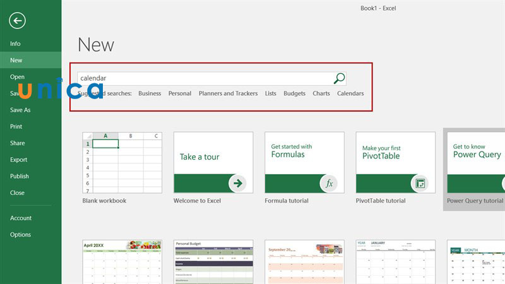Click Business suggested search
The width and height of the screenshot is (505, 284).
coord(150,93)
